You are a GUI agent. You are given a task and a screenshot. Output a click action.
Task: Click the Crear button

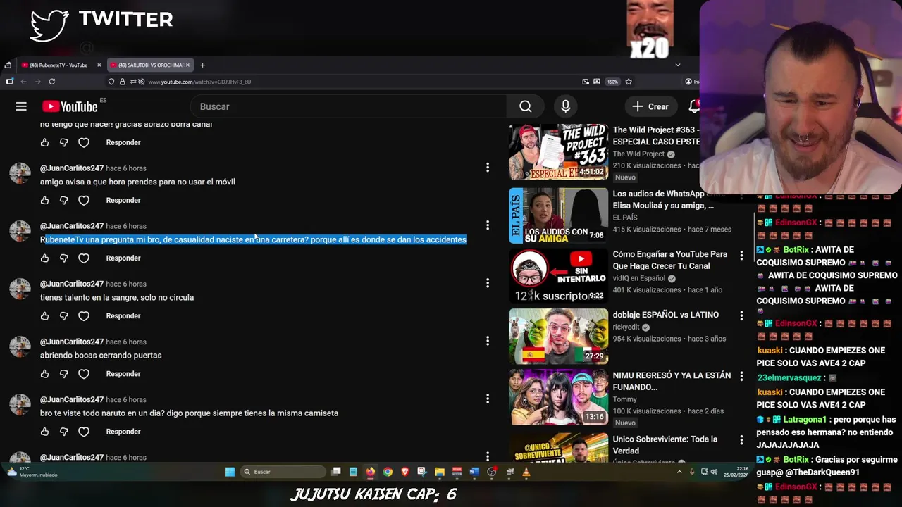tap(650, 106)
